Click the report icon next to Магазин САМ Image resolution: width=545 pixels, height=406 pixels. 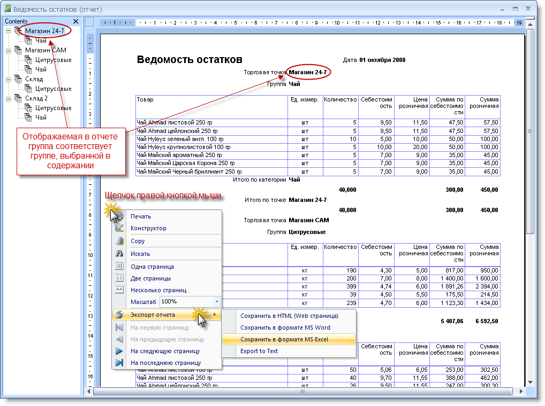point(18,50)
